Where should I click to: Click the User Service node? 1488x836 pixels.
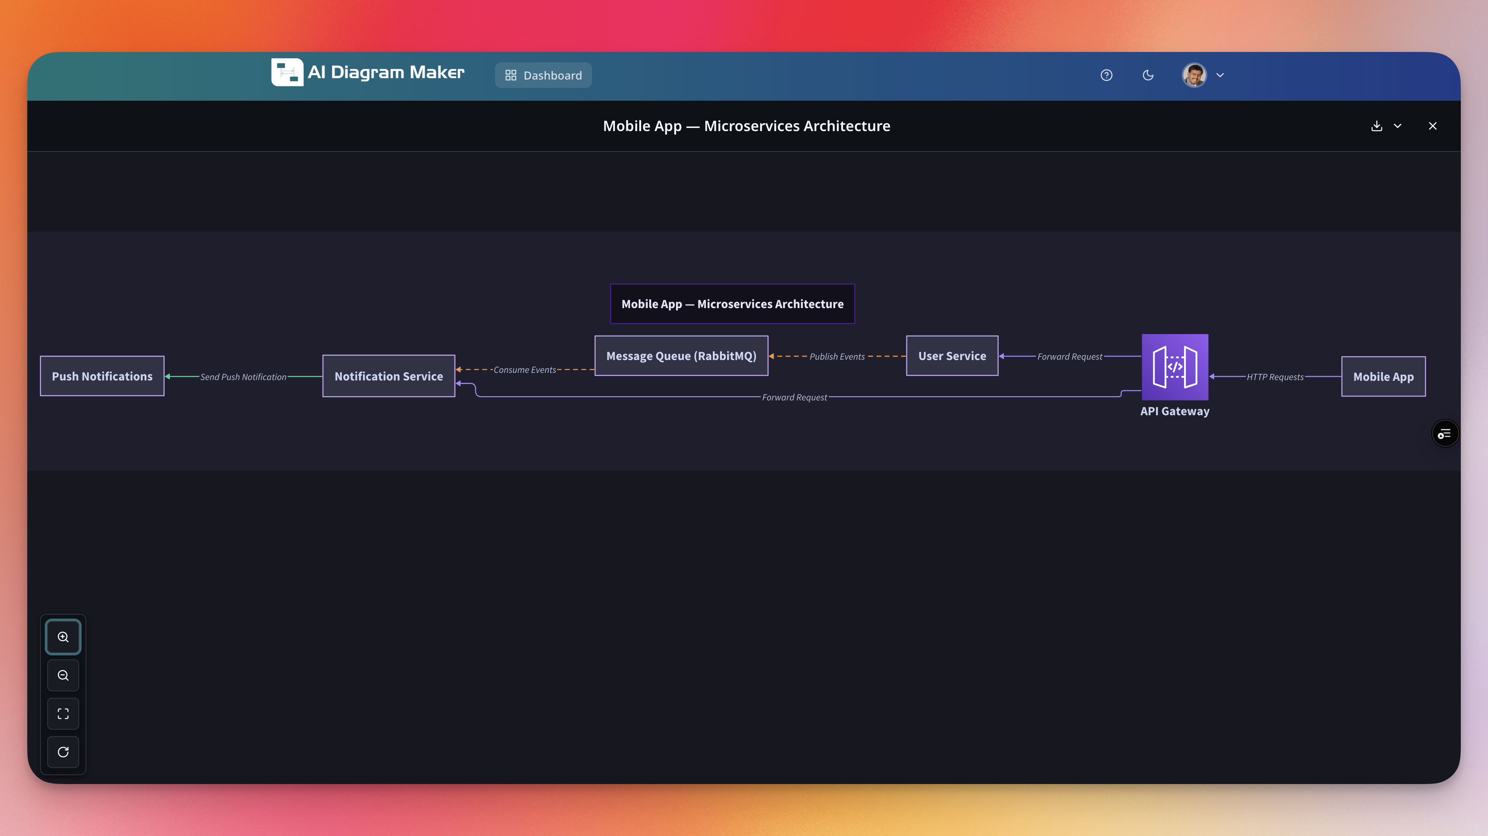pyautogui.click(x=952, y=356)
